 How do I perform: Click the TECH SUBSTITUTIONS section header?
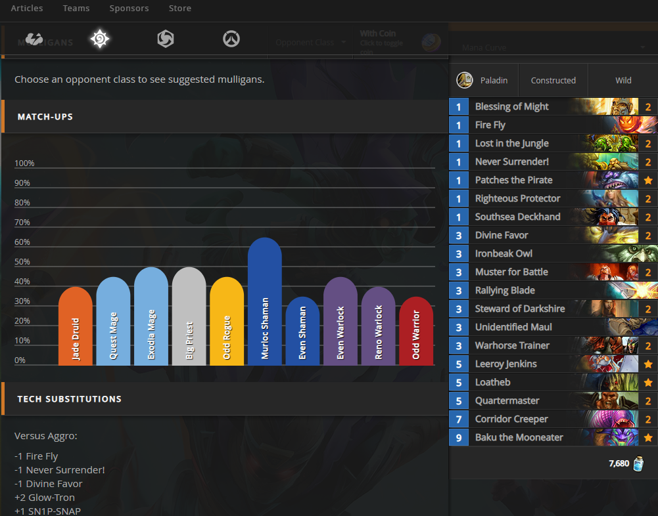tap(225, 398)
